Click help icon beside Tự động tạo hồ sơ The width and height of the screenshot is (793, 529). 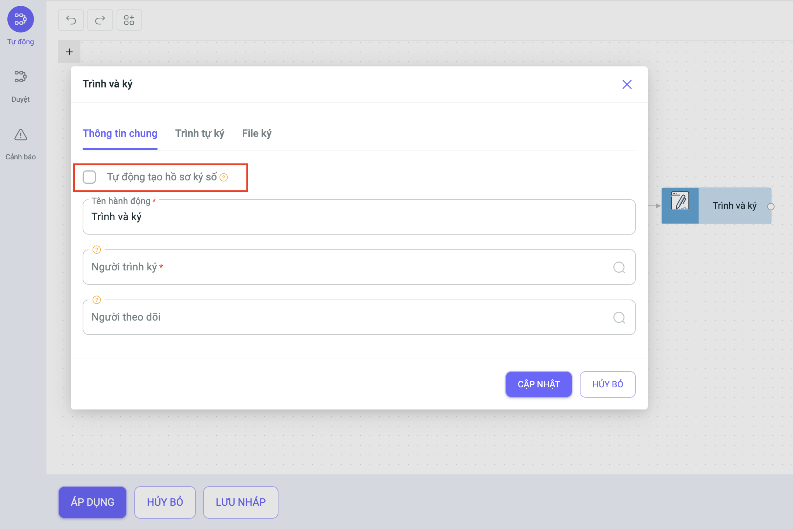click(x=224, y=177)
